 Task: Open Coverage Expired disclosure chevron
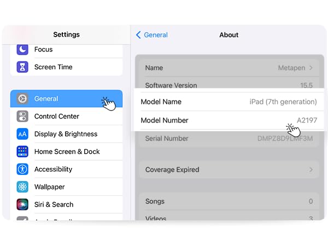[x=311, y=169]
